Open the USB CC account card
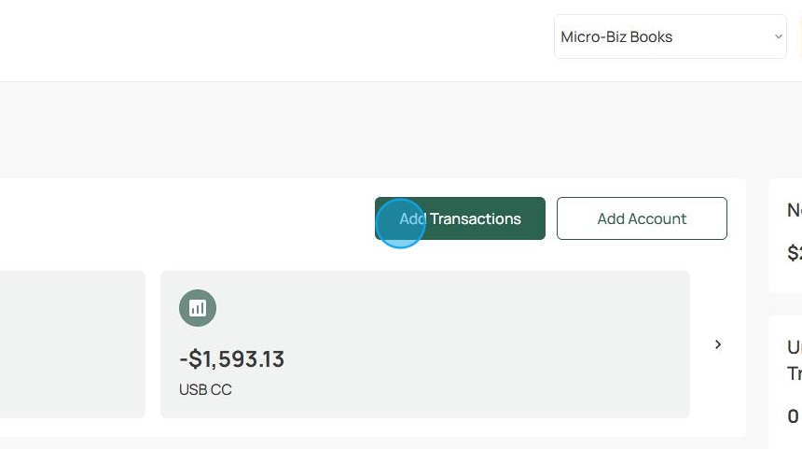802x449 pixels. tap(425, 344)
